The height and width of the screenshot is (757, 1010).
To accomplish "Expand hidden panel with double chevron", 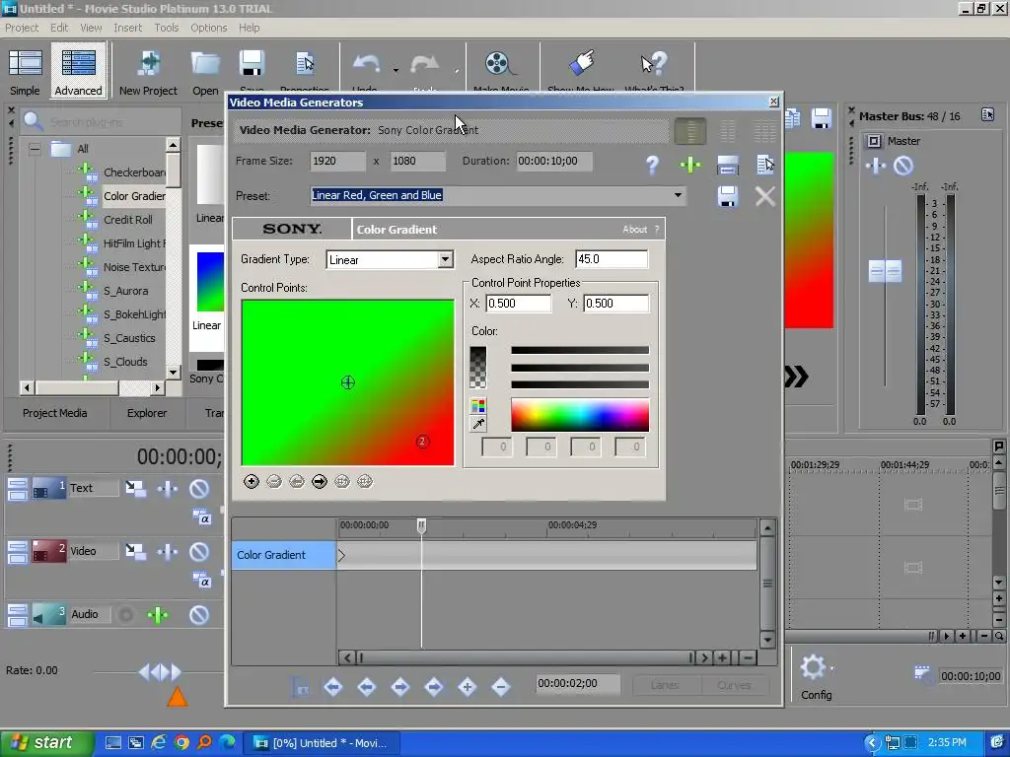I will 796,377.
